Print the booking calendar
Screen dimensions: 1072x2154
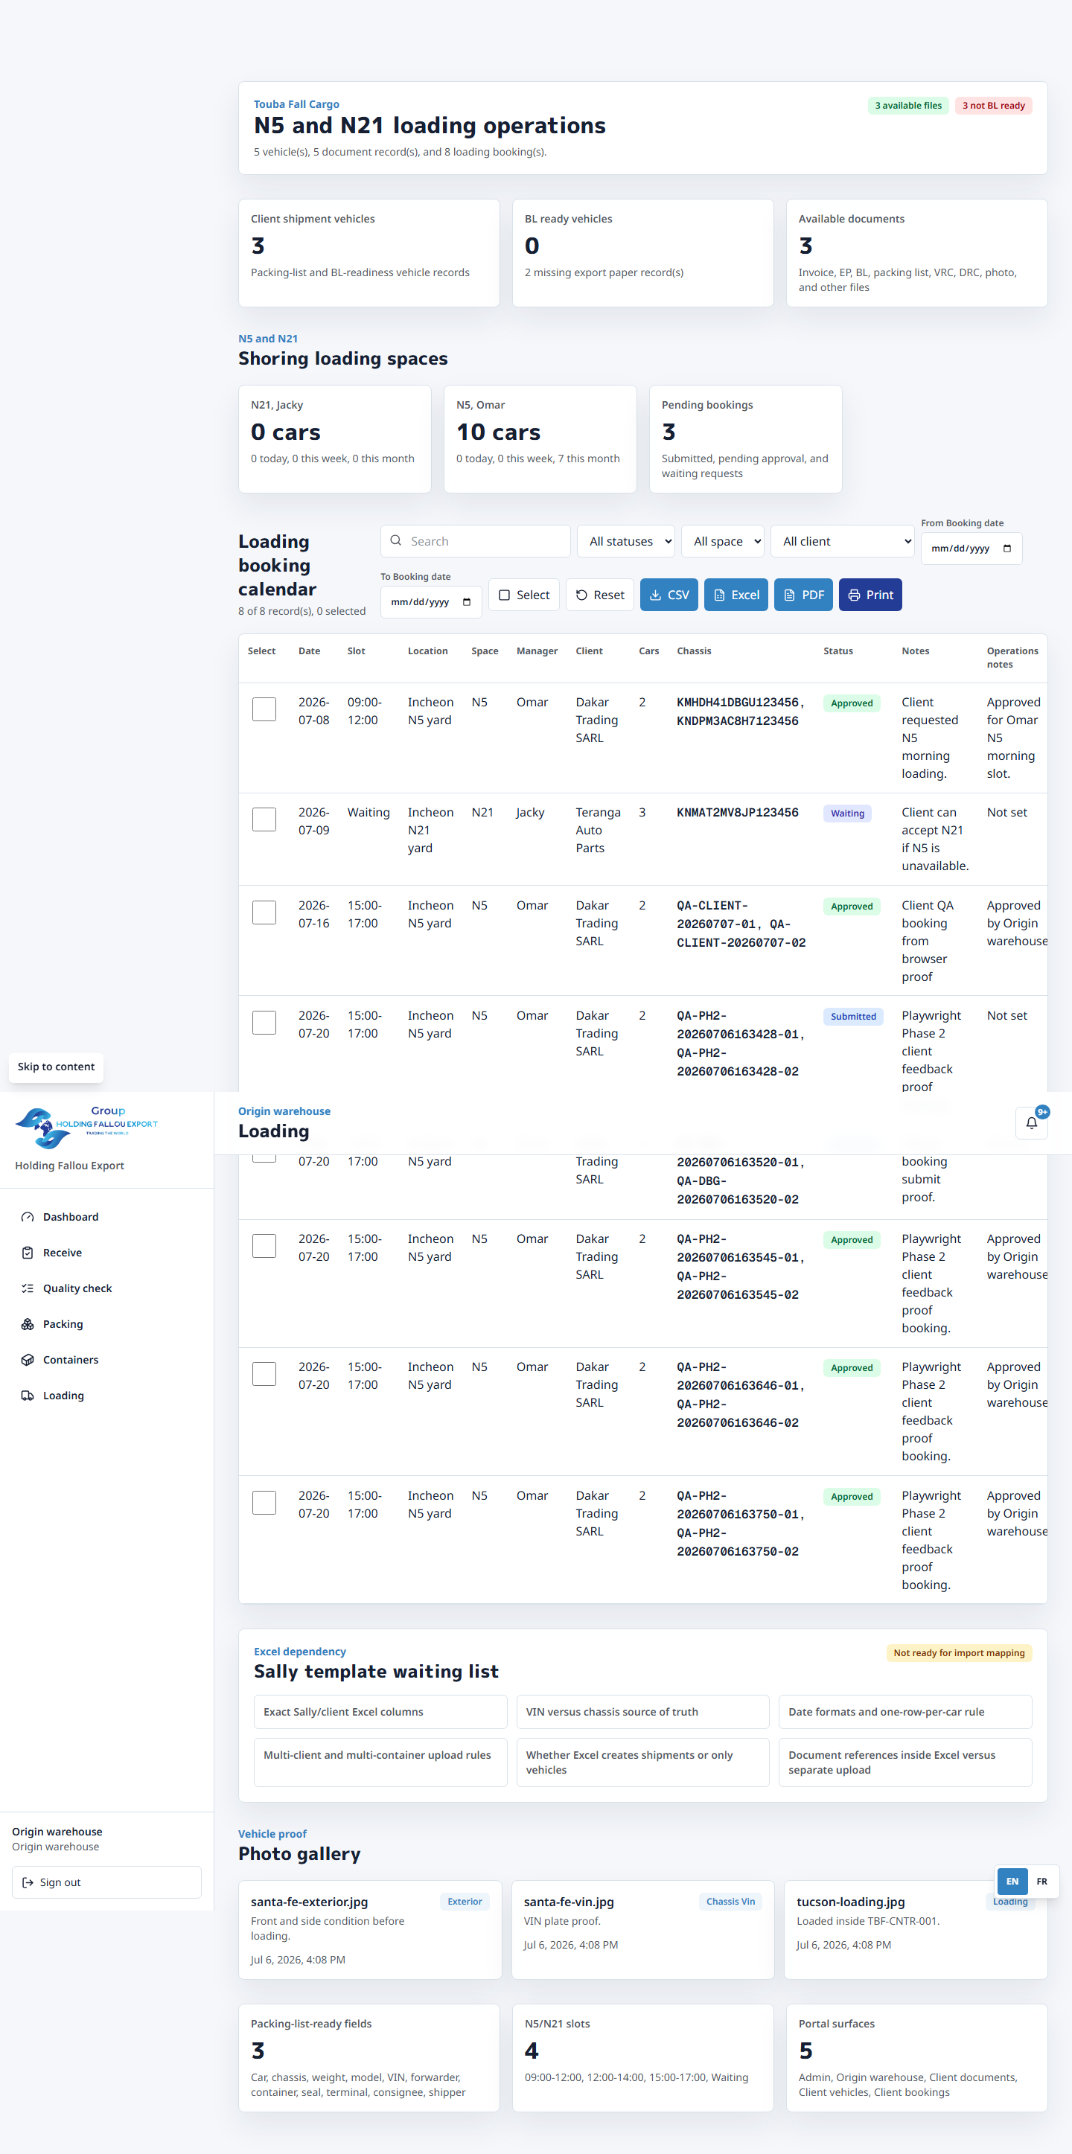[870, 595]
